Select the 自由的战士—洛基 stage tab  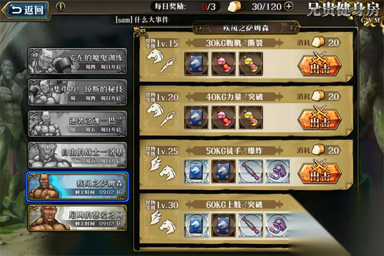pos(77,155)
